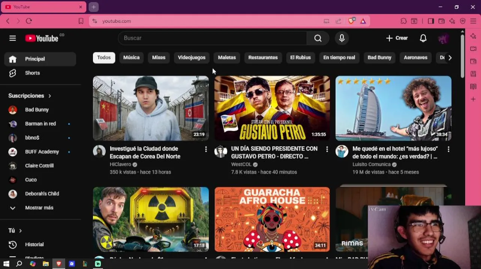The image size is (481, 269).
Task: Select the Maletas filter chip
Action: (x=227, y=58)
